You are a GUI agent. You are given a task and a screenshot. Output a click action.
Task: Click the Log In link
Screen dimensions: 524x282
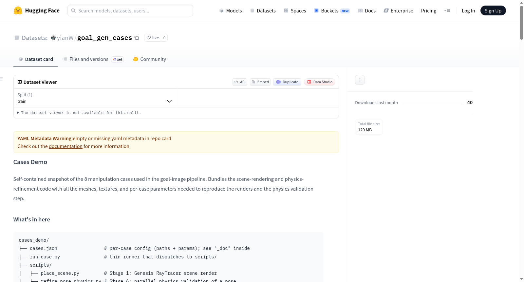[468, 10]
